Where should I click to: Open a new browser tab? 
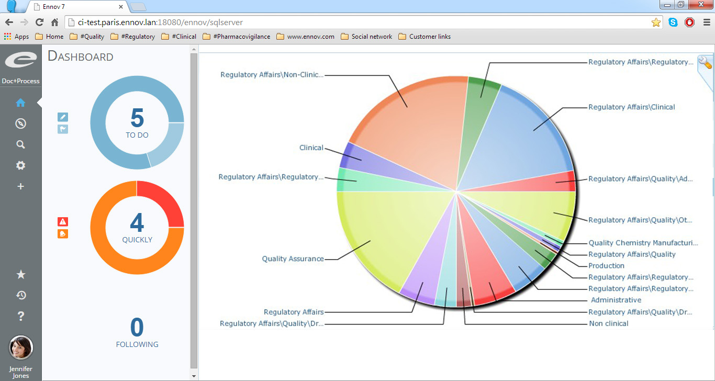(x=138, y=7)
